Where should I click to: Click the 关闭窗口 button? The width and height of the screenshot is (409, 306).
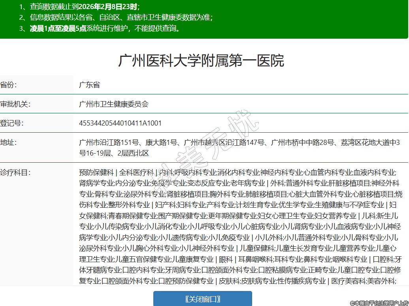(202, 298)
